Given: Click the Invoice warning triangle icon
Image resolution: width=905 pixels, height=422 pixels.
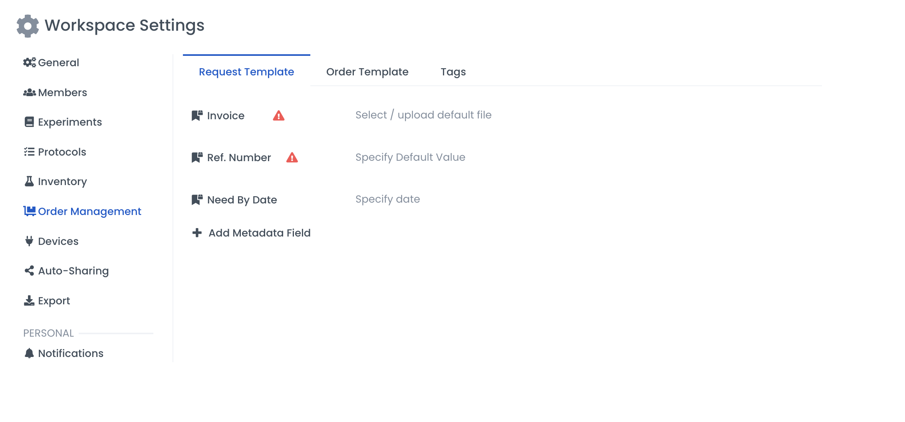Looking at the screenshot, I should tap(278, 116).
